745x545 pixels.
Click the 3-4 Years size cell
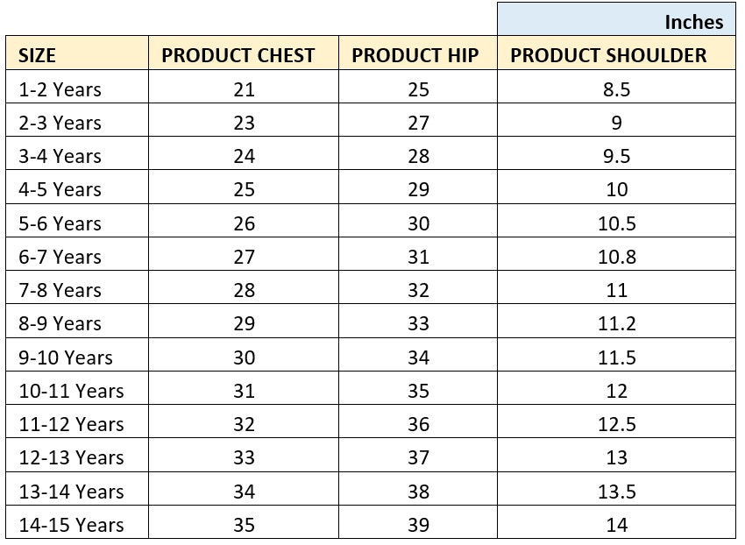coord(60,156)
